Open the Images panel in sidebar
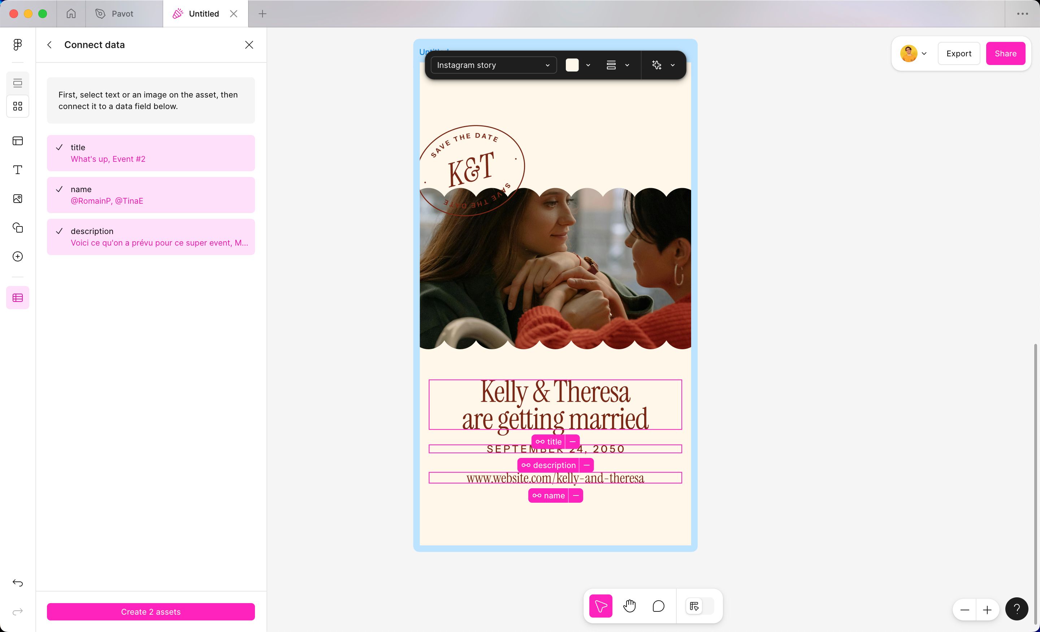This screenshot has width=1040, height=632. (17, 199)
